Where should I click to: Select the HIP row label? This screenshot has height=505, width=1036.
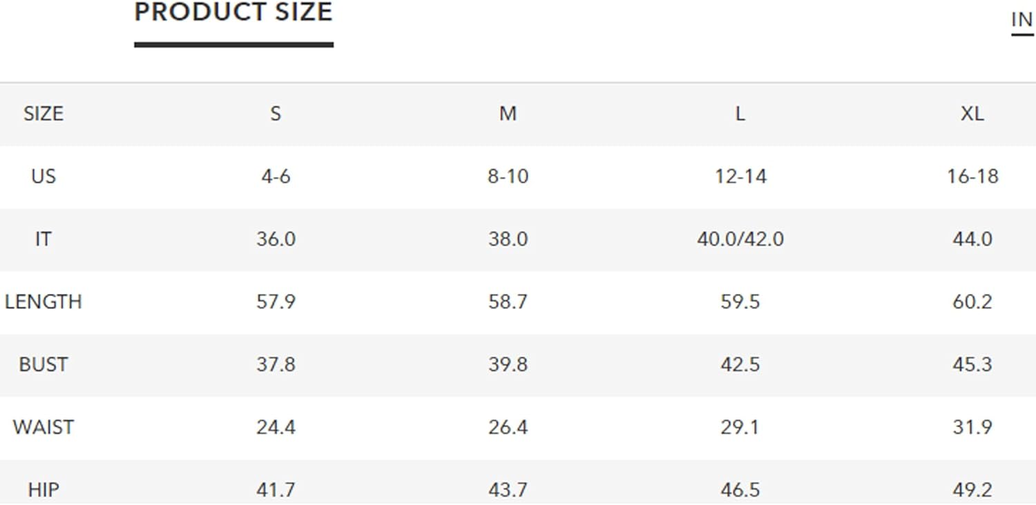coord(43,490)
